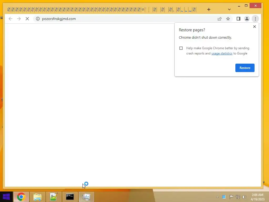Switch to Chrome in taskbar
The width and height of the screenshot is (269, 202).
click(21, 197)
